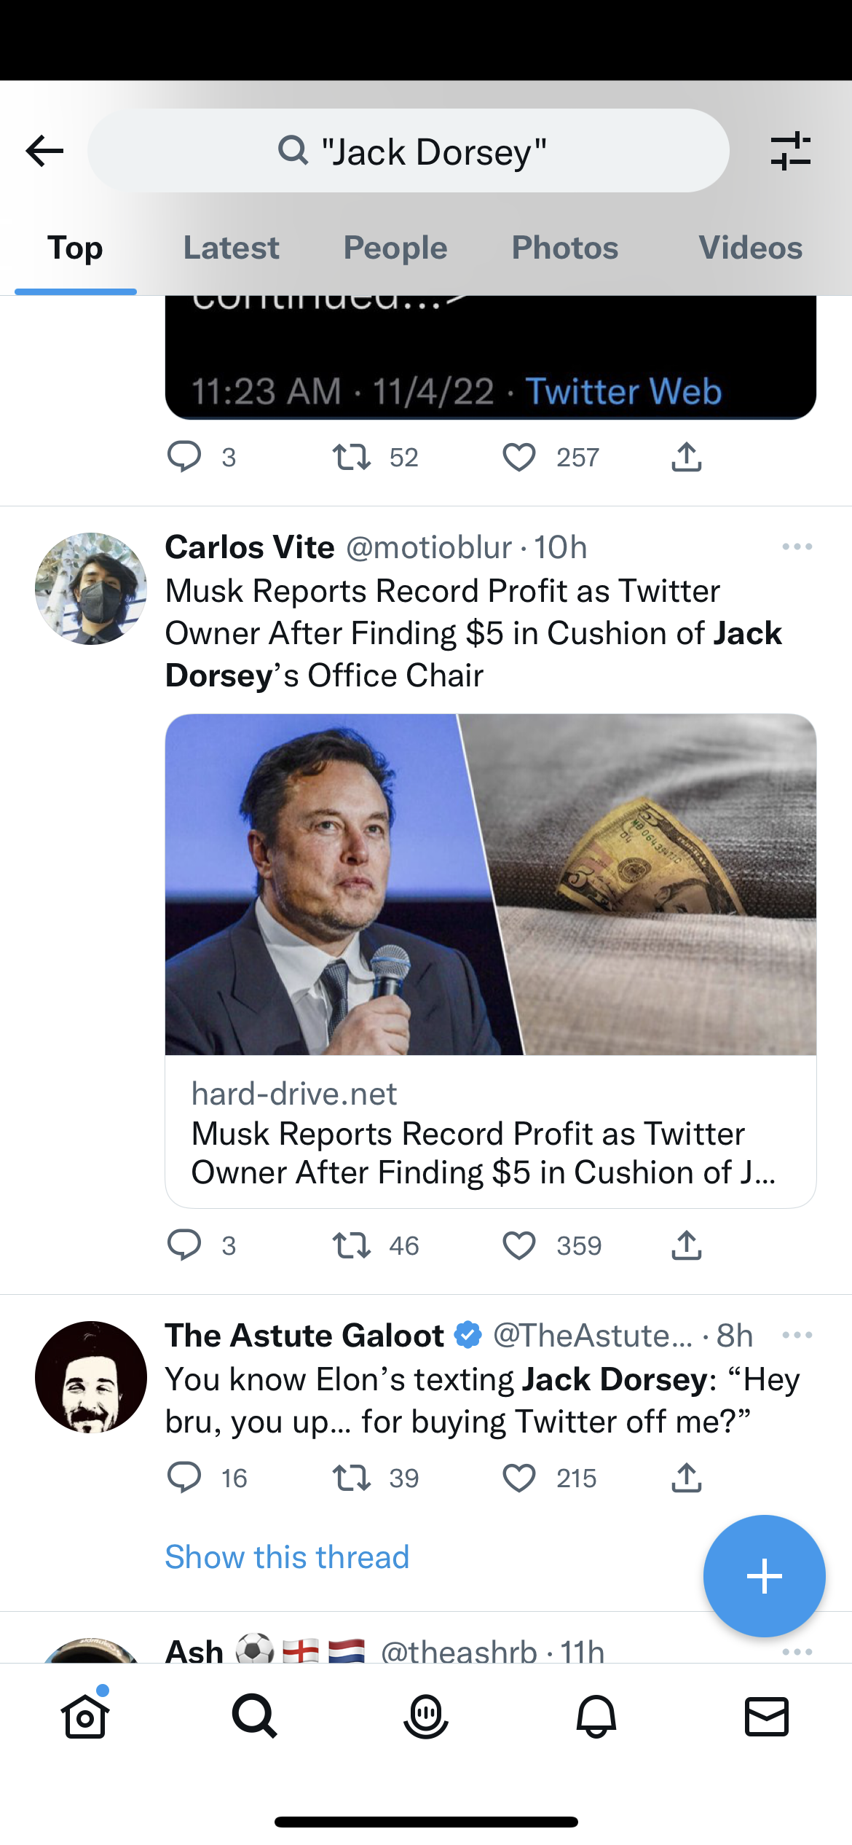
Task: Open search filter settings icon
Action: click(x=790, y=151)
